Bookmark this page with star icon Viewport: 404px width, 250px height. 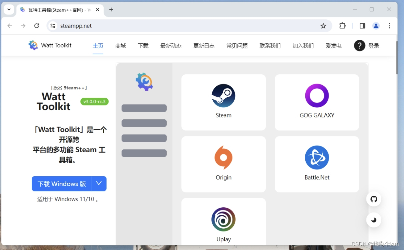323,26
